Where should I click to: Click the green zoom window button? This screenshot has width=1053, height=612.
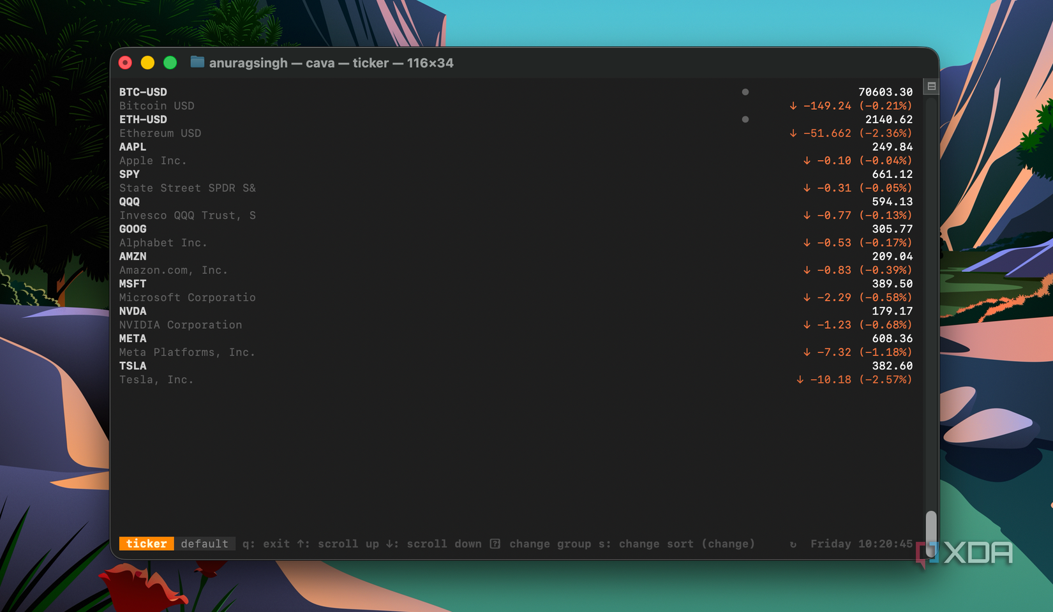[170, 63]
